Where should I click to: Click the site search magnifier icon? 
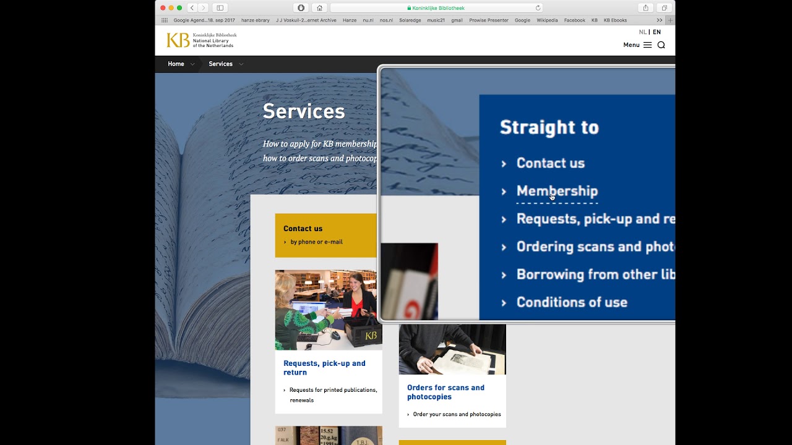(661, 45)
